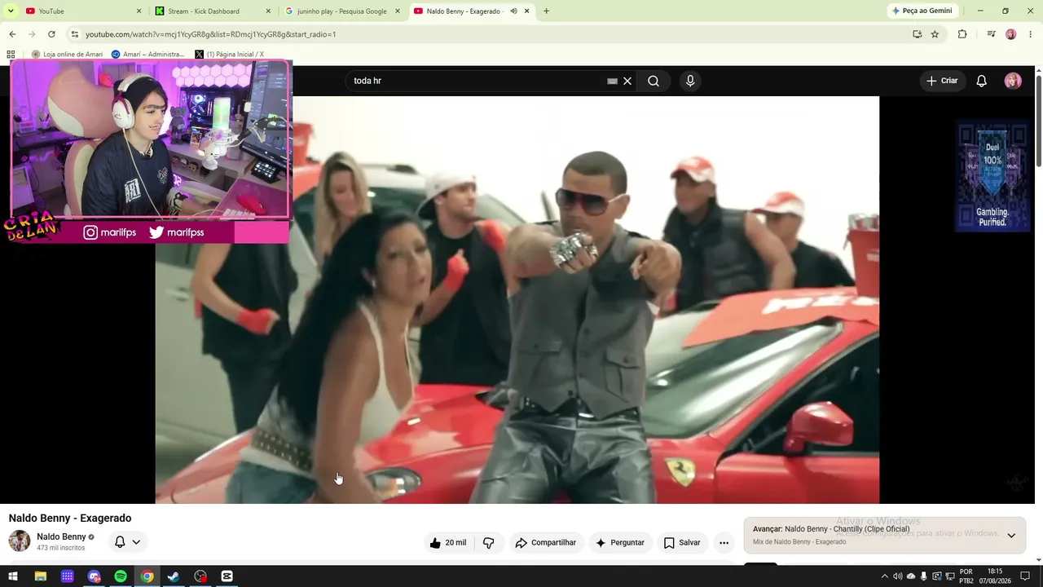The image size is (1043, 587).
Task: Open the YouTube account avatar menu
Action: (x=1013, y=81)
